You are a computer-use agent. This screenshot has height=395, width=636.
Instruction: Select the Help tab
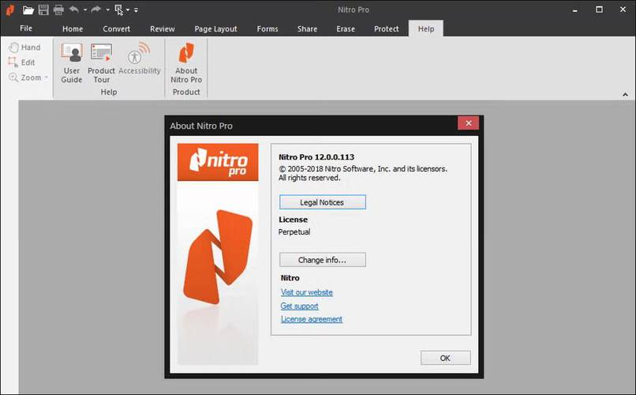pos(426,28)
